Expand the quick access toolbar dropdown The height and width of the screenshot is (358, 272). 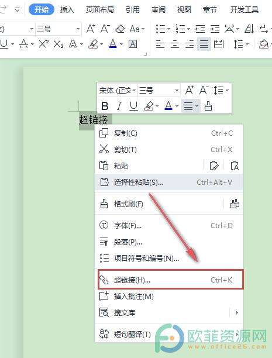click(x=17, y=10)
